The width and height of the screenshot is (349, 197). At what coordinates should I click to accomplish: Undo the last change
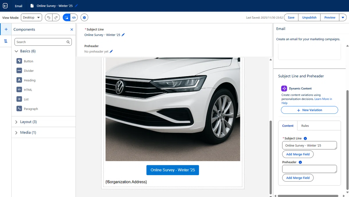(x=49, y=17)
